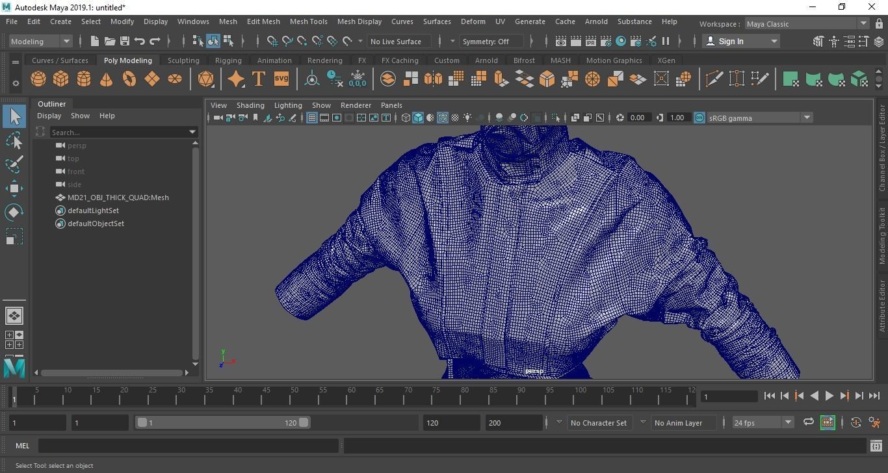Toggle isolate select in the viewport
The height and width of the screenshot is (473, 888).
click(555, 118)
